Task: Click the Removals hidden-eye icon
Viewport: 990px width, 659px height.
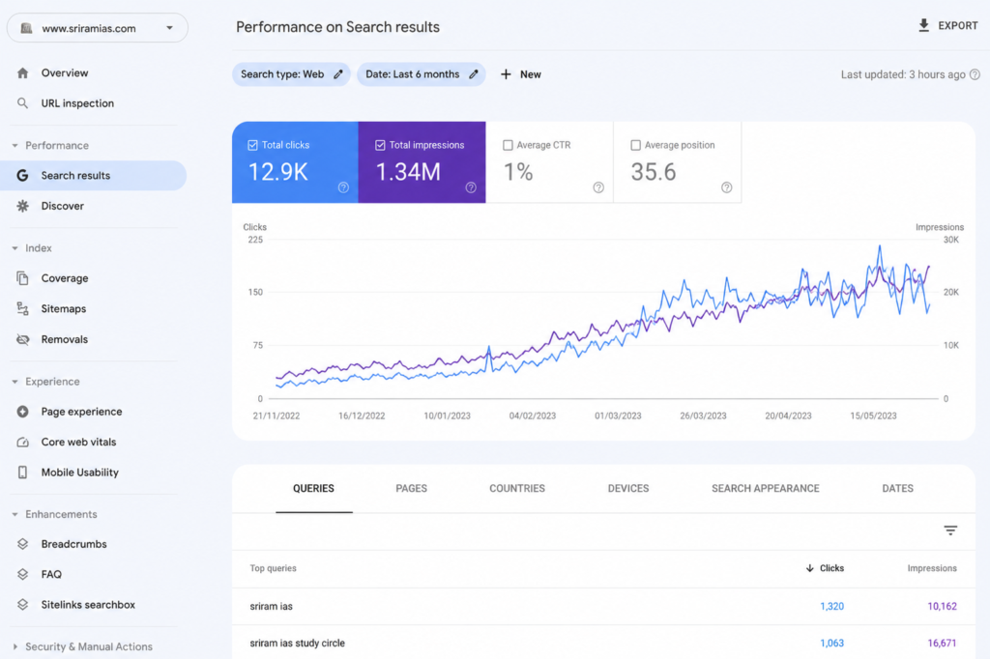Action: (23, 339)
